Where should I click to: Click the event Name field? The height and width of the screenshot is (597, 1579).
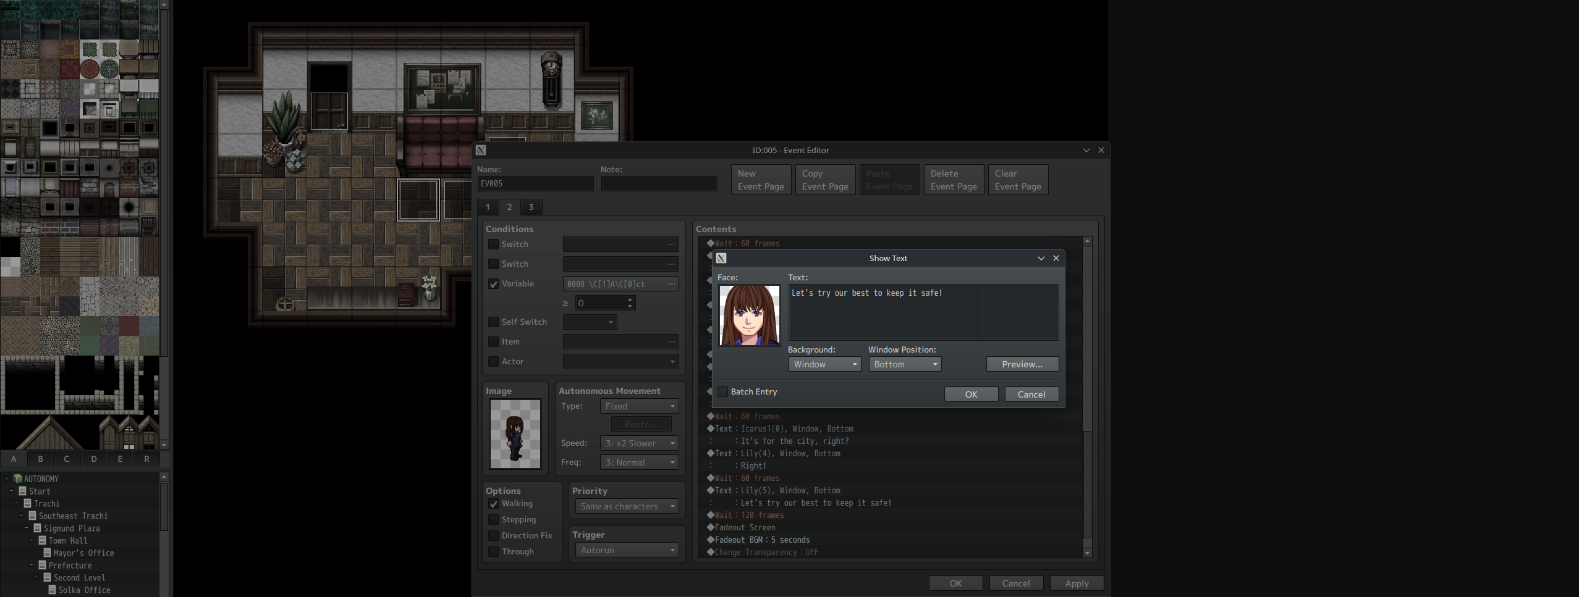point(535,183)
